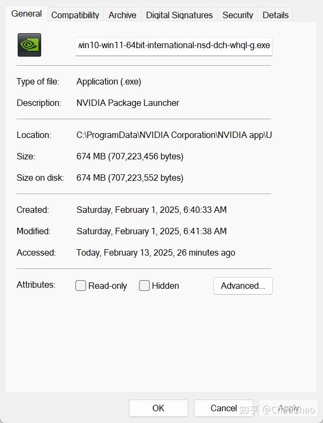The image size is (323, 423).
Task: Click into the file name field
Action: 174,45
